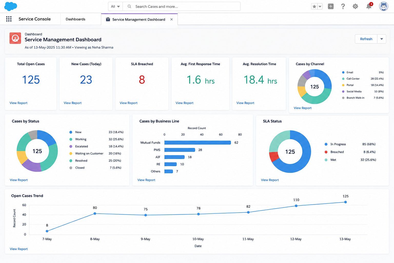The image size is (394, 263).
Task: Click the 13-May point on trend line
Action: point(346,202)
